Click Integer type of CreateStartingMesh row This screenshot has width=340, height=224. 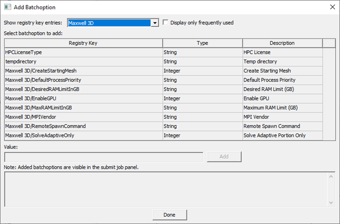point(203,70)
